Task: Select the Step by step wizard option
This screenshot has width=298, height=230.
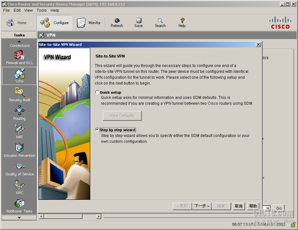Action: tap(97, 130)
